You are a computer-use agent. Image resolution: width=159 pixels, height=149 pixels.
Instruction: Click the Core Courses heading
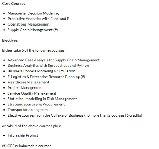coord(13,3)
